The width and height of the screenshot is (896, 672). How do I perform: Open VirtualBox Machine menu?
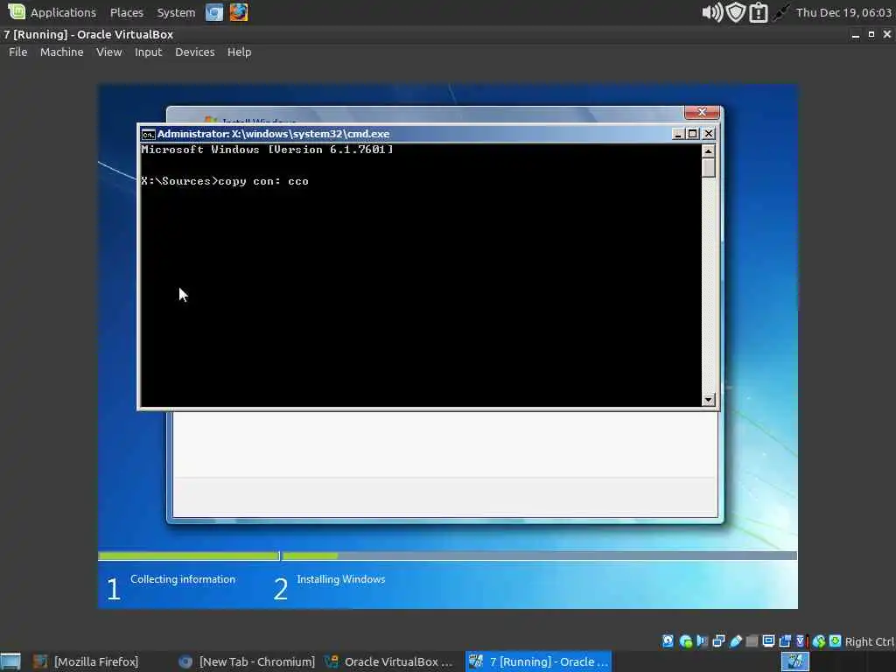coord(62,52)
